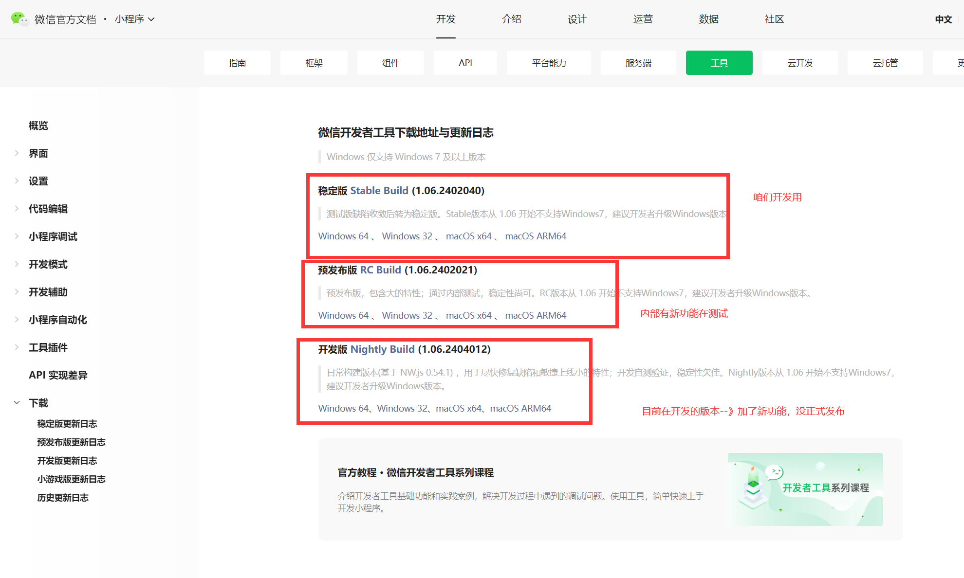The height and width of the screenshot is (578, 964).
Task: Switch to the 介绍 top tab
Action: click(x=512, y=19)
